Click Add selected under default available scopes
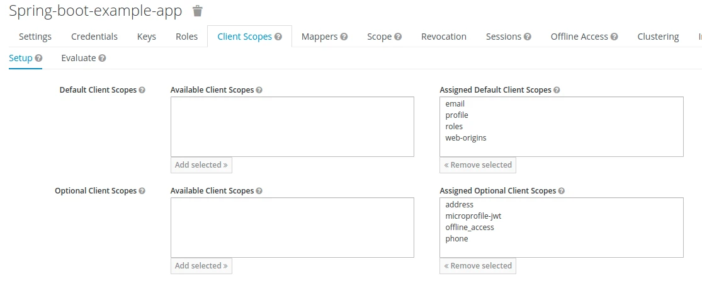The width and height of the screenshot is (702, 283). point(201,165)
